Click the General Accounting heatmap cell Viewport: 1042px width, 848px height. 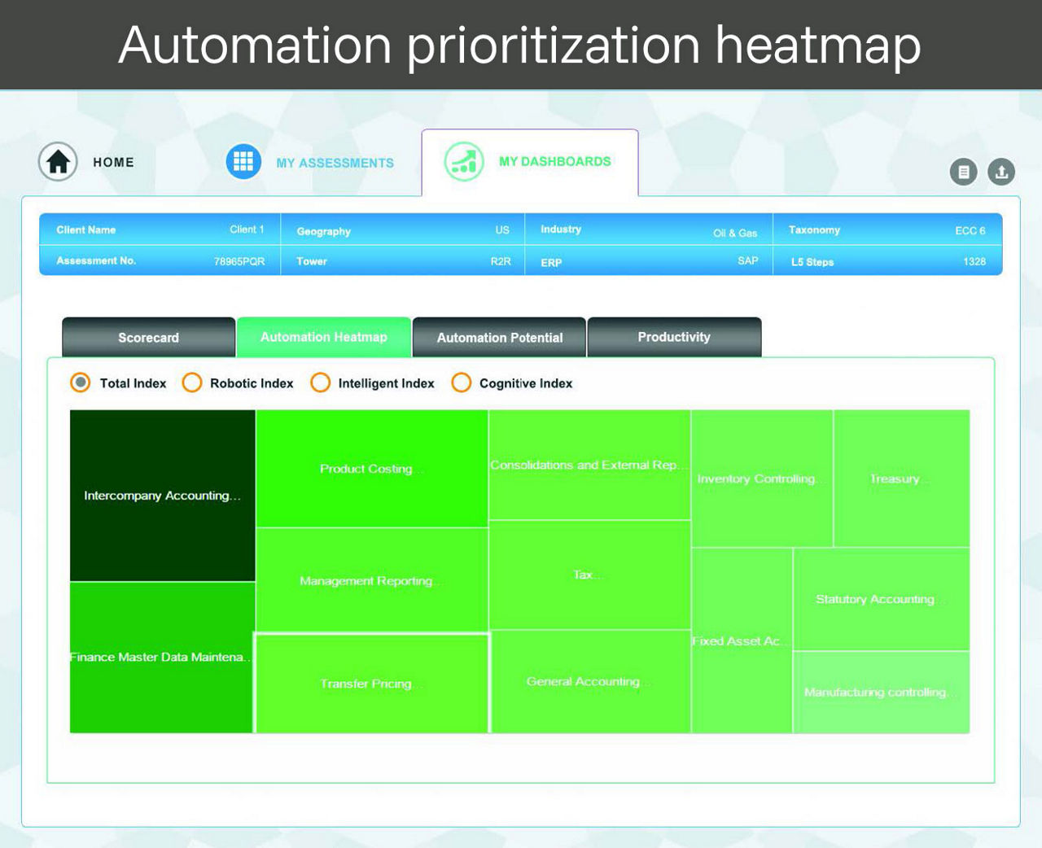pyautogui.click(x=589, y=681)
